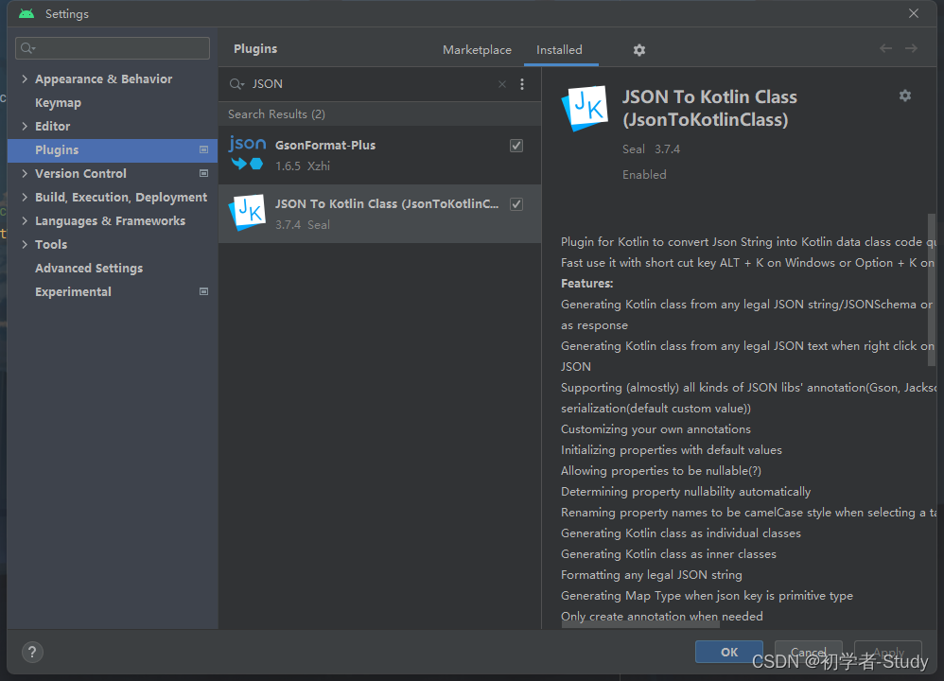Image resolution: width=944 pixels, height=681 pixels.
Task: Uncheck JSON To Kotlin Class plugin
Action: [x=516, y=204]
